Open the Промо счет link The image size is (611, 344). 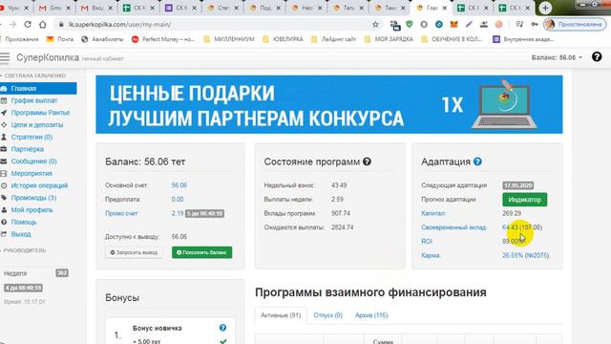(x=121, y=213)
